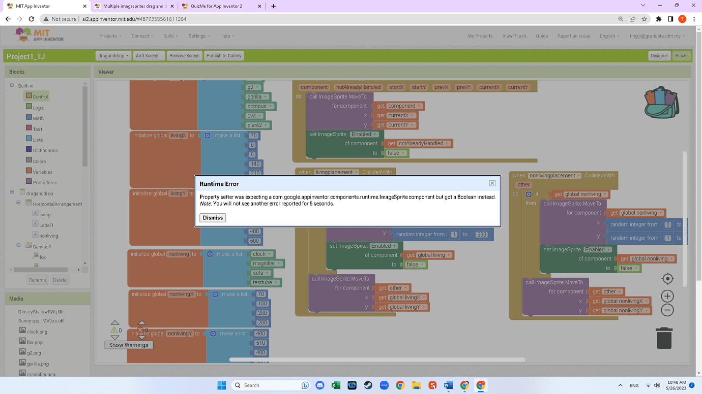Screen dimensions: 702x394
Task: Close the Runtime Error dialog with X
Action: [x=492, y=183]
